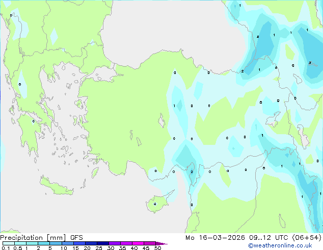Click the '(06+54)' forecast run text
The image size is (323, 250).
(307, 238)
